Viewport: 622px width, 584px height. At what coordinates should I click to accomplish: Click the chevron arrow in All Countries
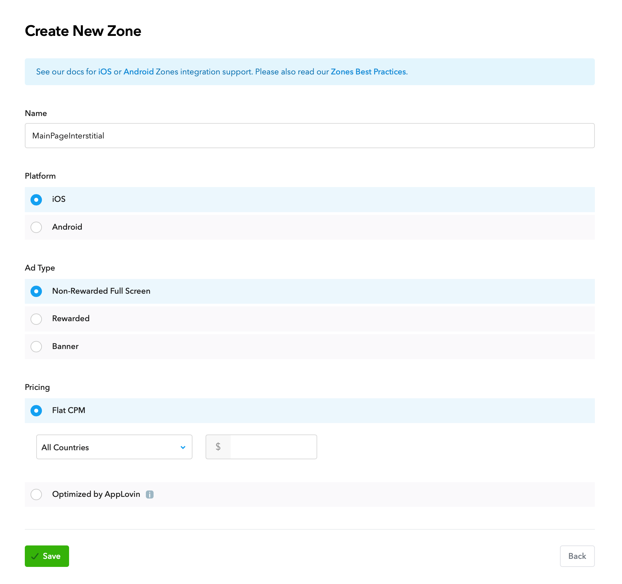[x=183, y=447]
